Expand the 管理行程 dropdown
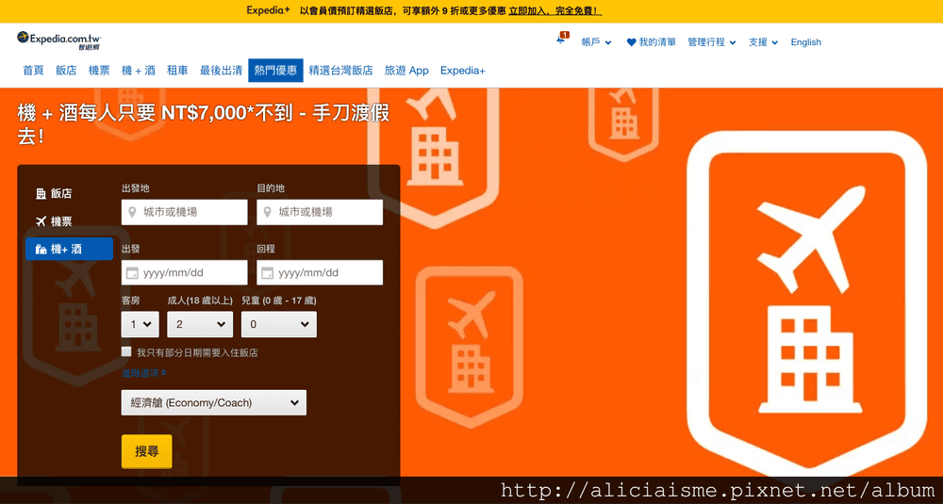The image size is (943, 504). [x=711, y=42]
